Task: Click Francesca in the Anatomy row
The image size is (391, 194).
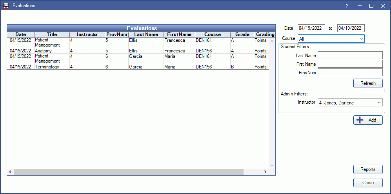Action: pyautogui.click(x=180, y=51)
